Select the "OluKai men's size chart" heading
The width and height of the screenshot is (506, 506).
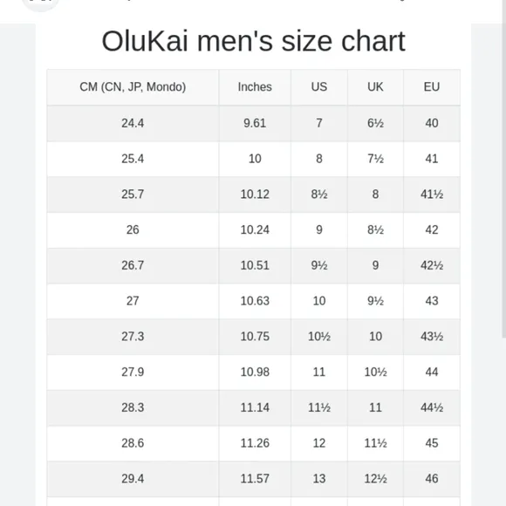point(253,41)
